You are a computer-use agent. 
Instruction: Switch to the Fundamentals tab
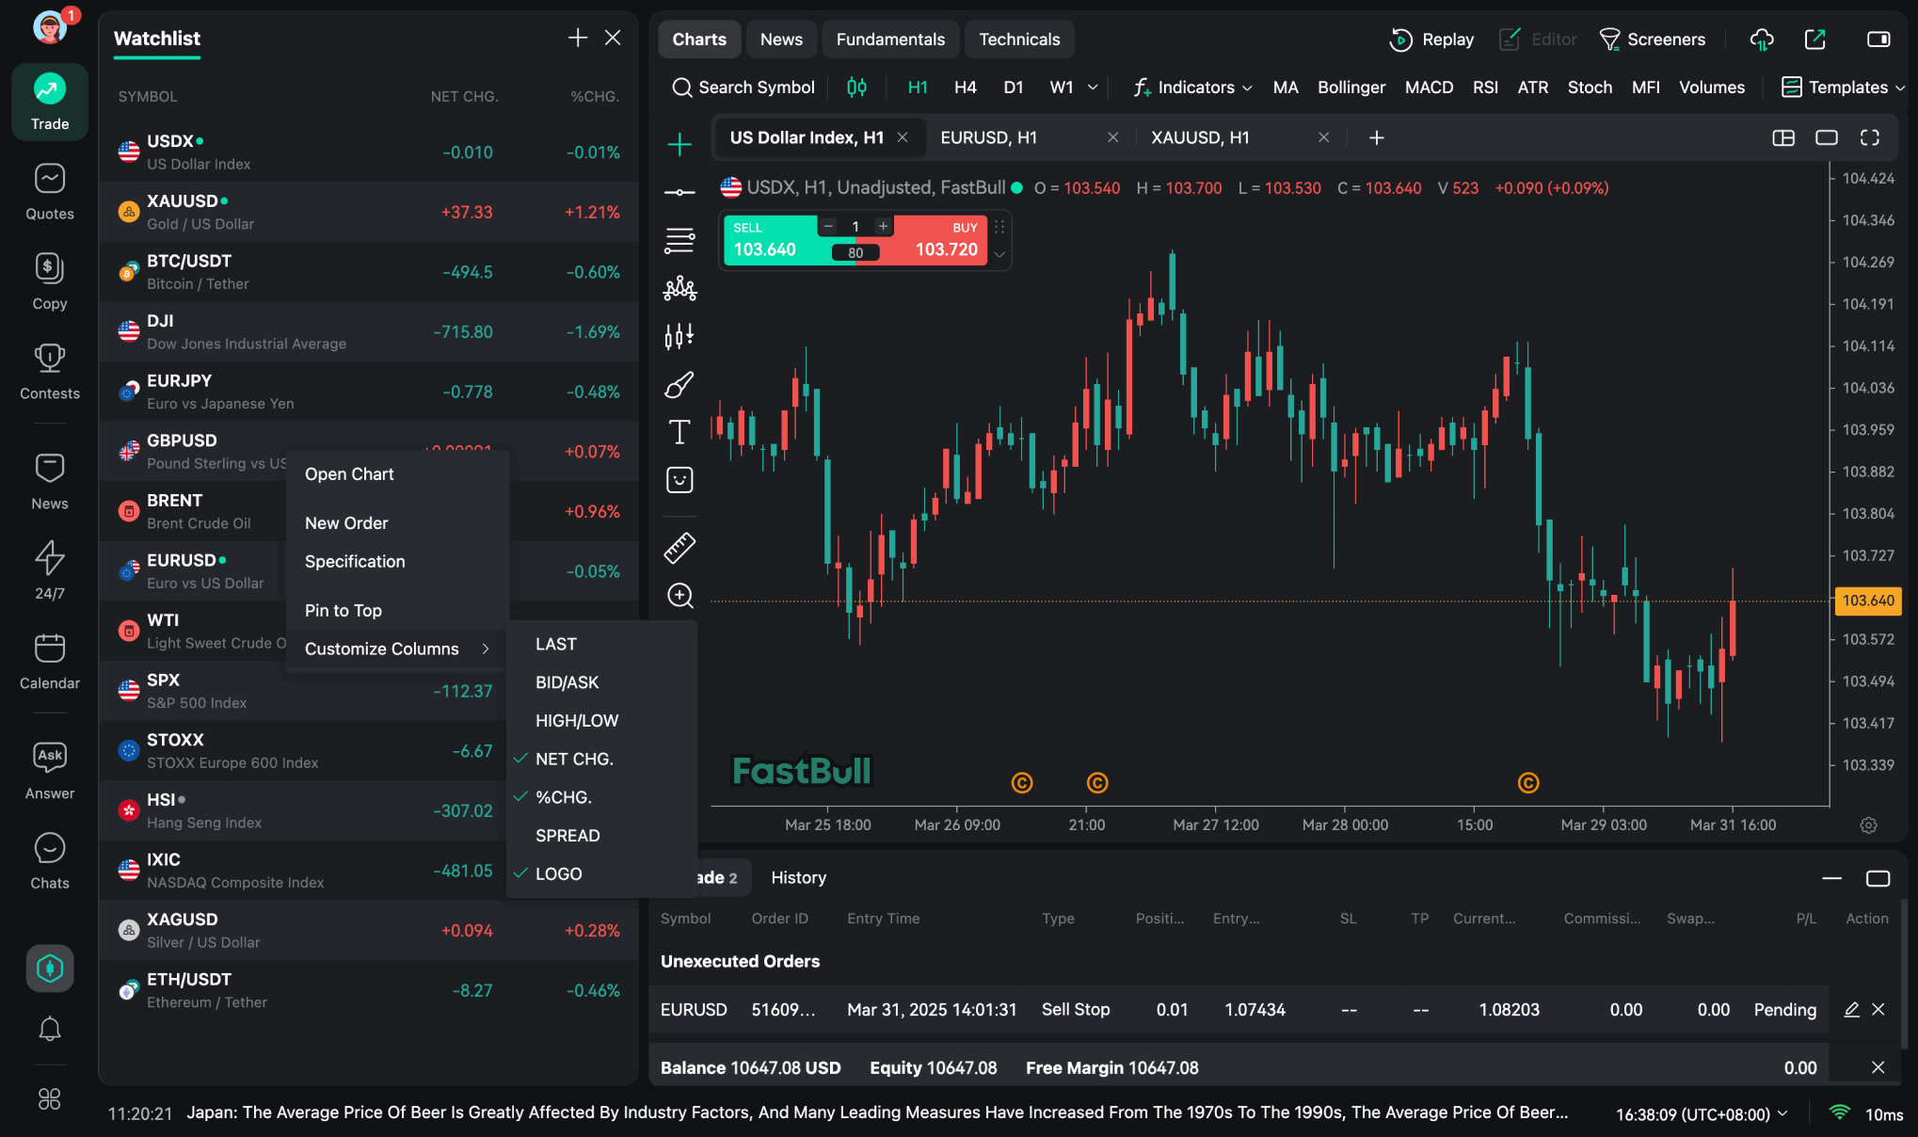(889, 40)
